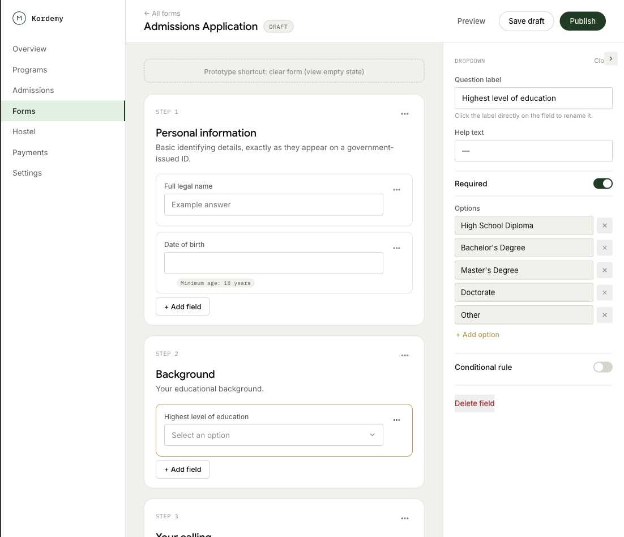Click the Date of birth input

coord(273,263)
